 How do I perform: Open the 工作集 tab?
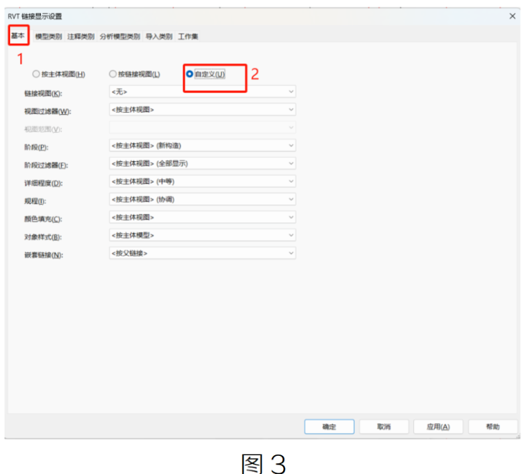pyautogui.click(x=188, y=36)
